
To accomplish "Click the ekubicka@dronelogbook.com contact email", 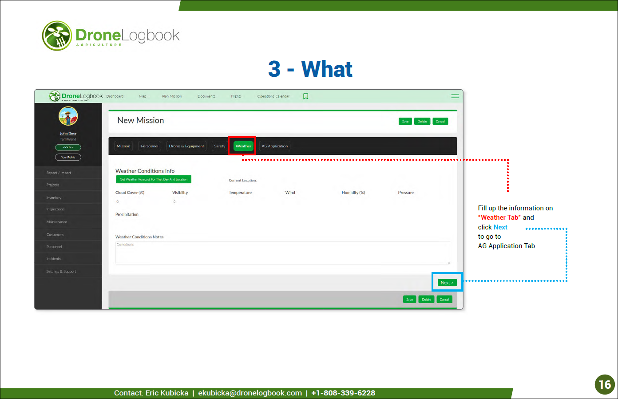I will coord(250,393).
